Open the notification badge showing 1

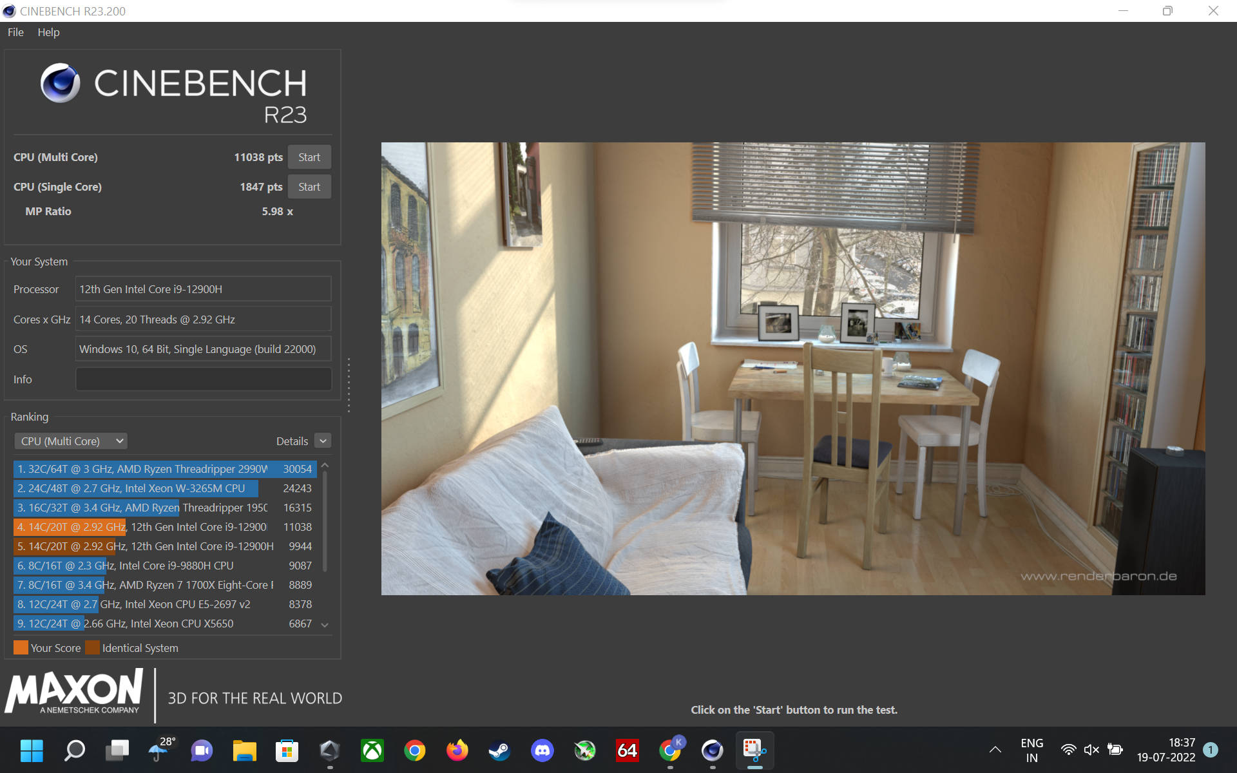point(1211,750)
